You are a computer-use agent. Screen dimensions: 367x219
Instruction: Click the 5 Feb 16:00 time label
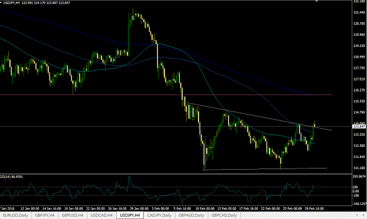click(x=182, y=208)
